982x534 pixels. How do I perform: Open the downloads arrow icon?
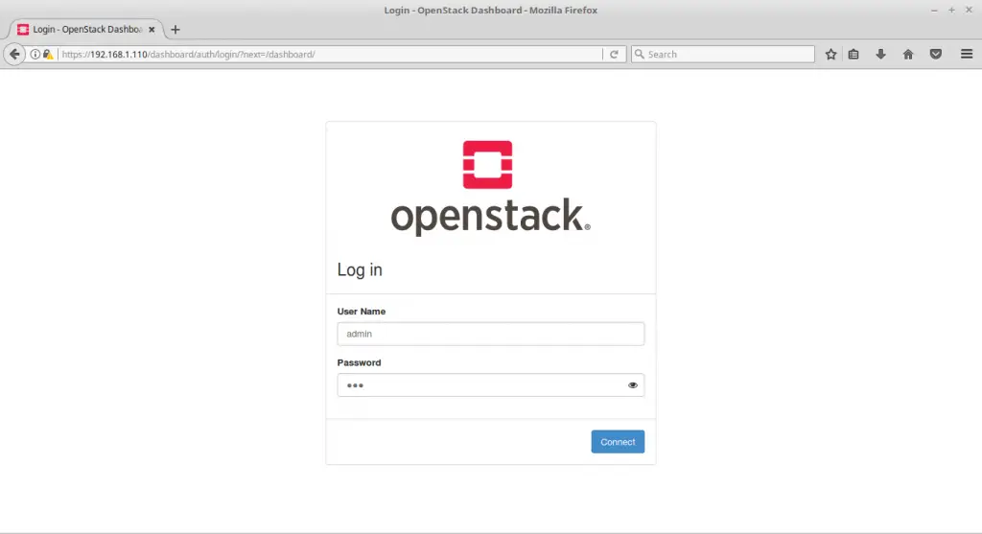pyautogui.click(x=880, y=55)
